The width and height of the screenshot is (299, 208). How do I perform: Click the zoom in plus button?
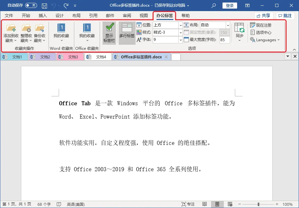tap(277, 204)
